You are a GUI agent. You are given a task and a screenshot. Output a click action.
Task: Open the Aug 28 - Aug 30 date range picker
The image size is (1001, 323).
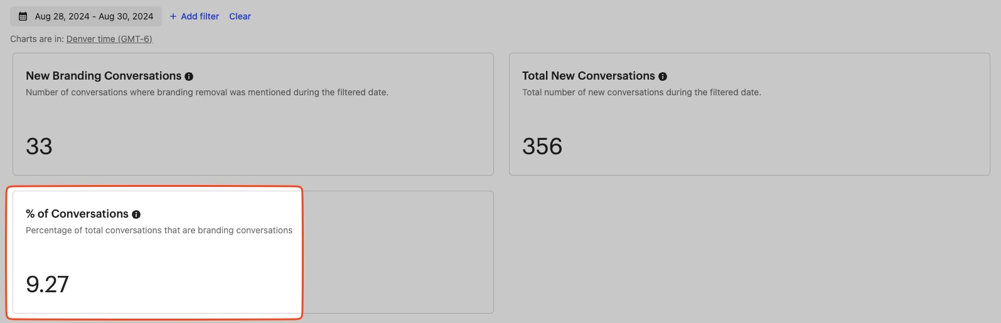click(x=86, y=16)
